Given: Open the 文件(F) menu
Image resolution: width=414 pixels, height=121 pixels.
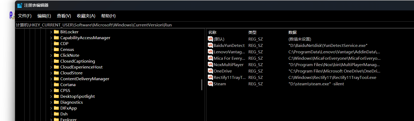Looking at the screenshot, I should click(25, 16).
